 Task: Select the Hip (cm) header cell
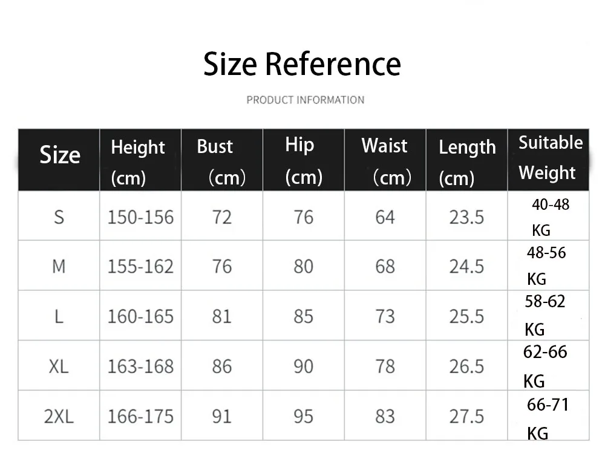pyautogui.click(x=303, y=160)
